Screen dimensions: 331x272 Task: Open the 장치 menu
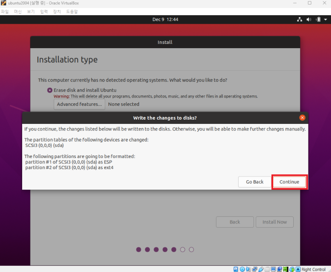[57, 12]
